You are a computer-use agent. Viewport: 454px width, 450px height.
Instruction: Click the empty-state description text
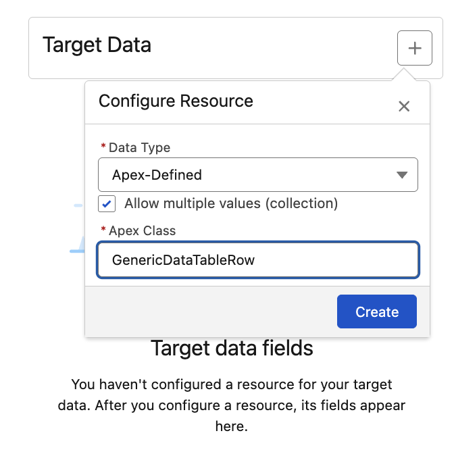(x=232, y=405)
